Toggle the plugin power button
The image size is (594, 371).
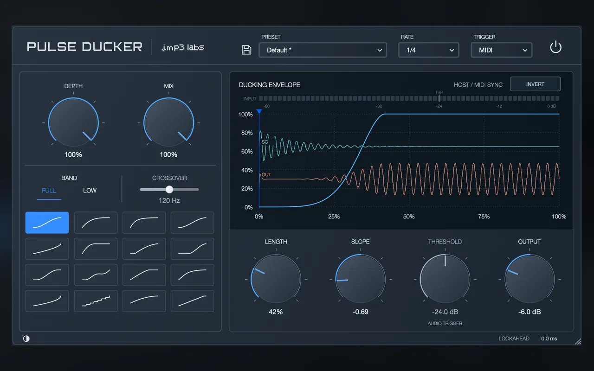(x=555, y=47)
